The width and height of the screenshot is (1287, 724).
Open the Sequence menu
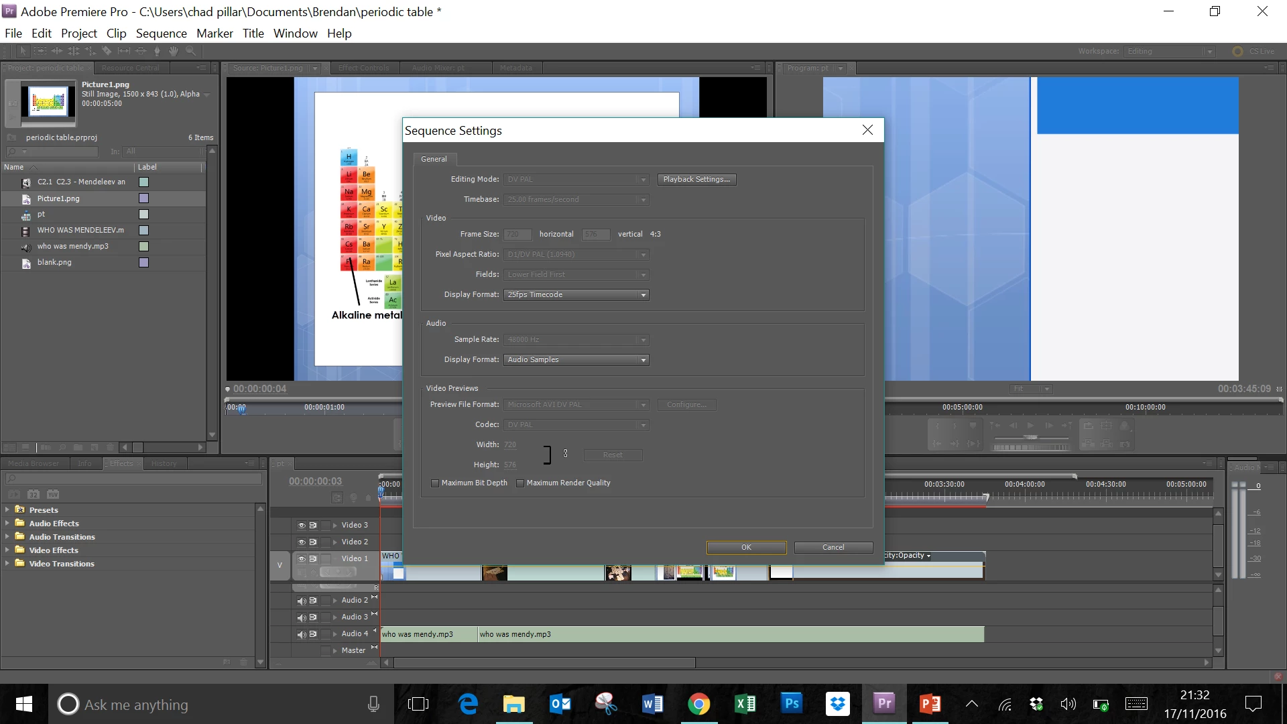[x=161, y=34]
